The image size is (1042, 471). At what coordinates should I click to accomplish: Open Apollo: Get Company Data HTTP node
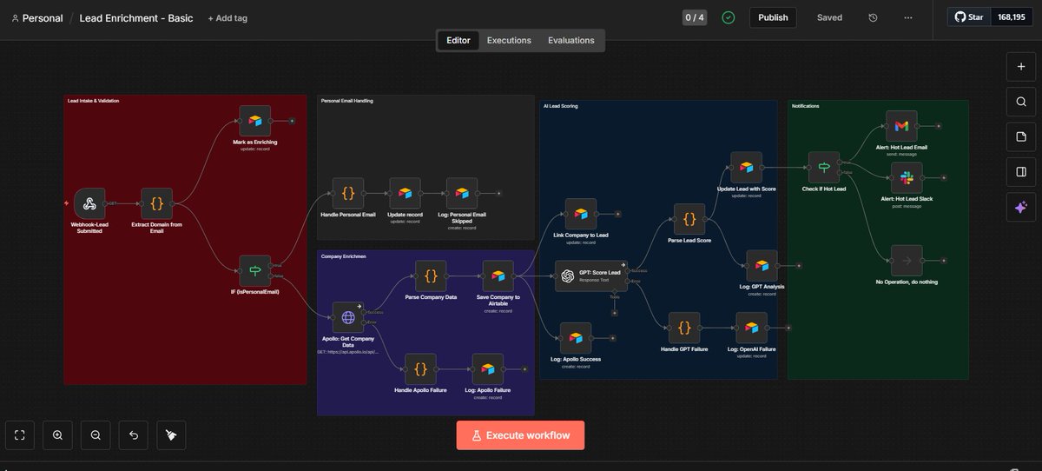[x=348, y=318]
